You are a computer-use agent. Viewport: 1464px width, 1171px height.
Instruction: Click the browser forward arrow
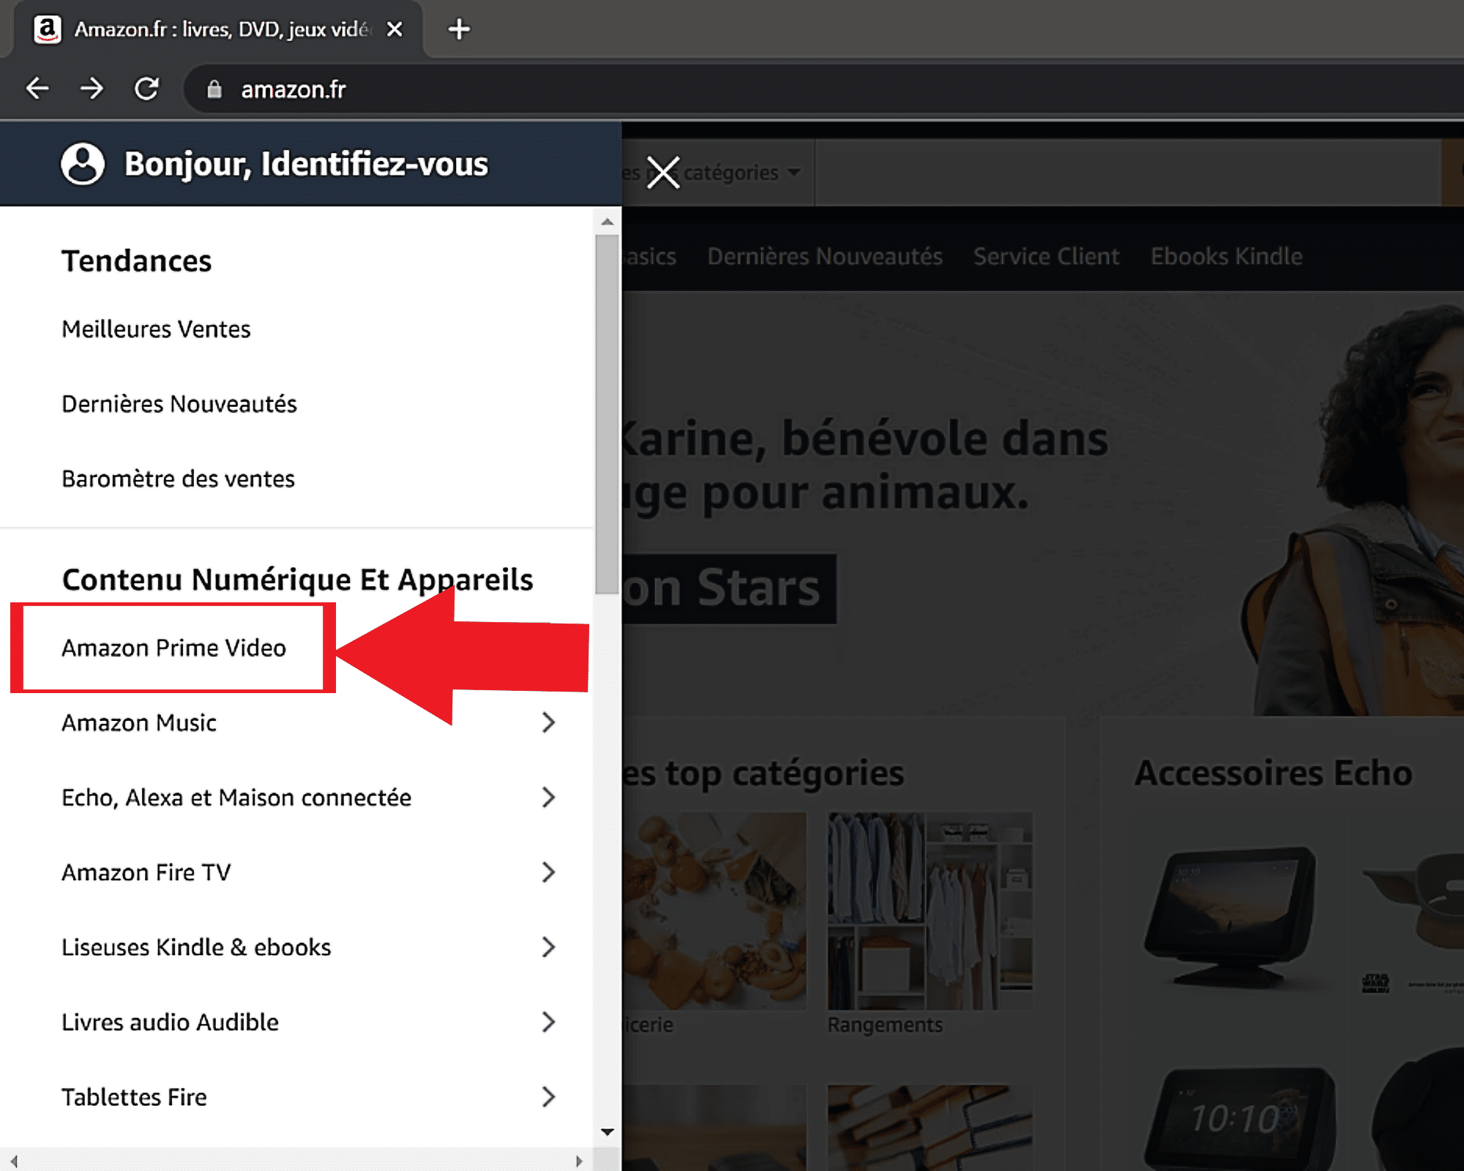coord(91,89)
